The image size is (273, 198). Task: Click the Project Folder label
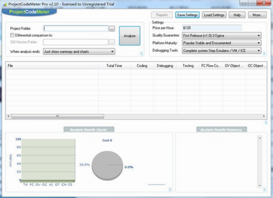click(21, 28)
